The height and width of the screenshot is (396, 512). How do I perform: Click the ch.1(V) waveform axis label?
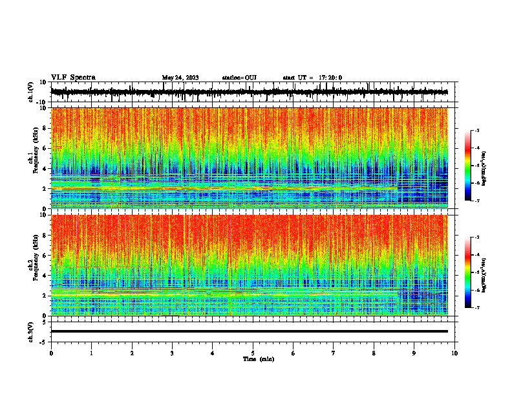point(31,92)
